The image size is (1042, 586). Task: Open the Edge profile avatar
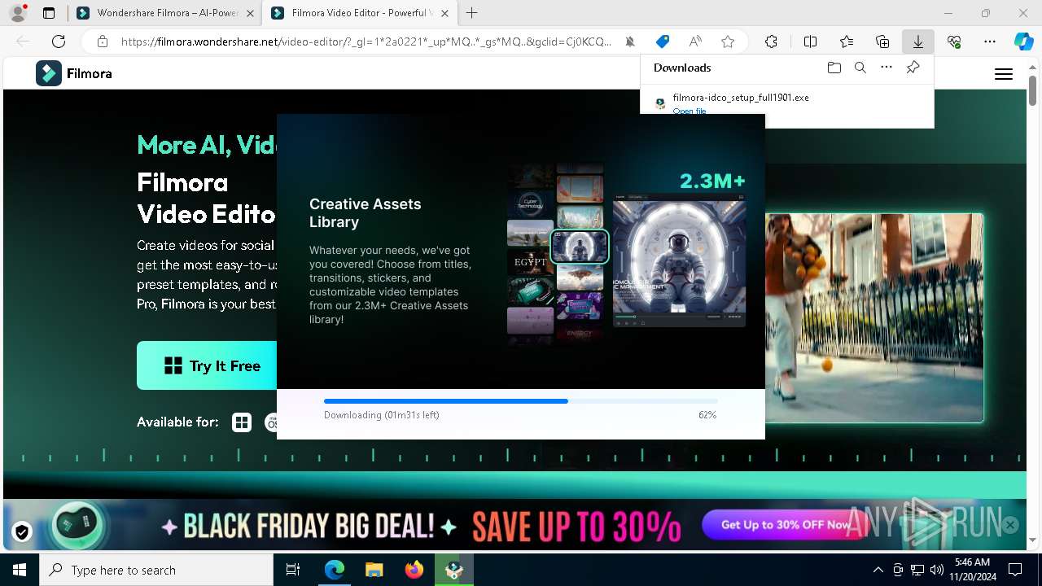[18, 13]
